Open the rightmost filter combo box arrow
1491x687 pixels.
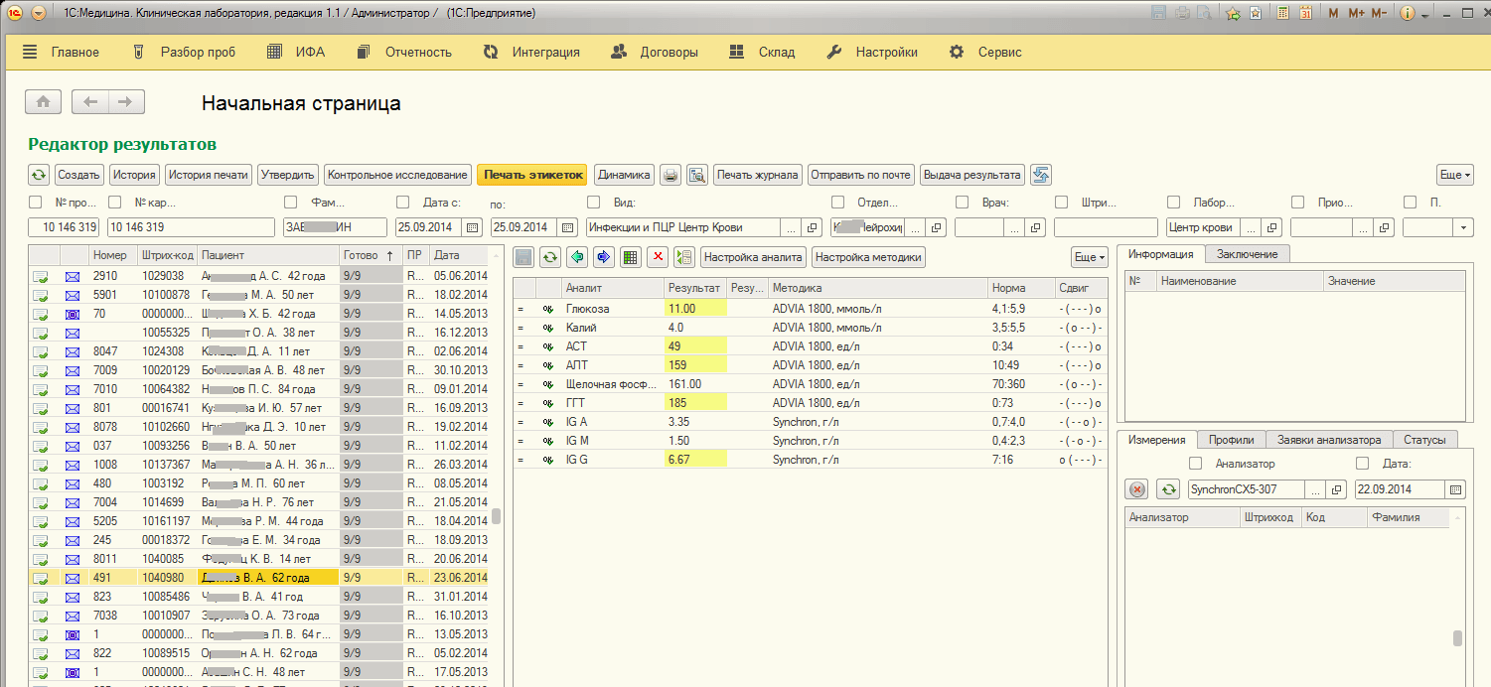click(1462, 227)
